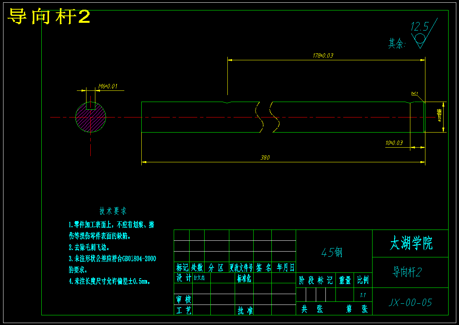Click the 其余: label
Screen dimensions: 459x325
[396, 44]
